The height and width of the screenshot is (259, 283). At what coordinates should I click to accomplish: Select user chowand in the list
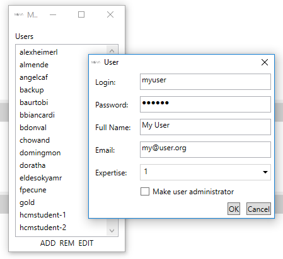[35, 140]
